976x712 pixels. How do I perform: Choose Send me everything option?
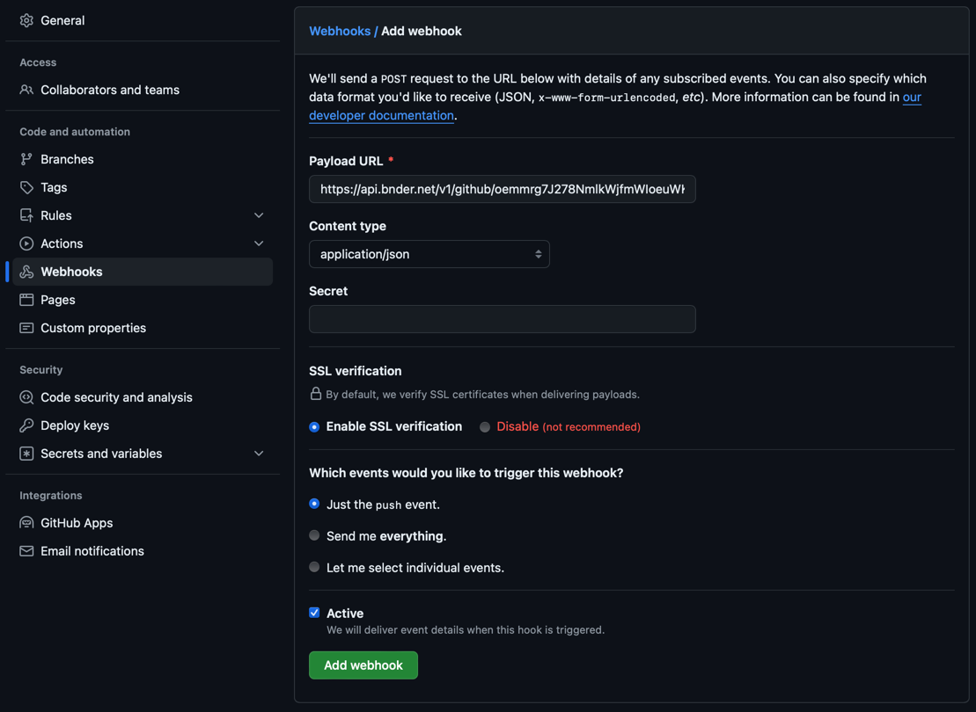(x=314, y=535)
